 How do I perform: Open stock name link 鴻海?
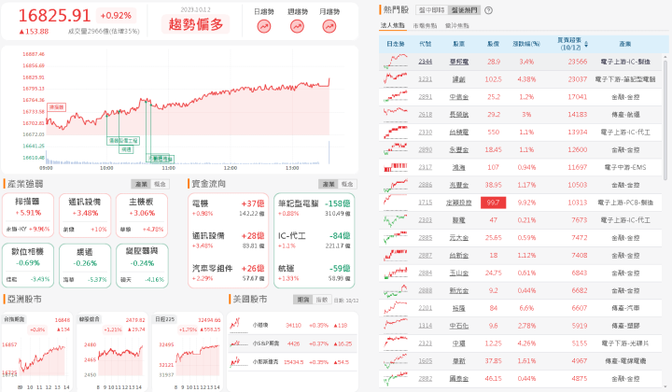tap(458, 167)
